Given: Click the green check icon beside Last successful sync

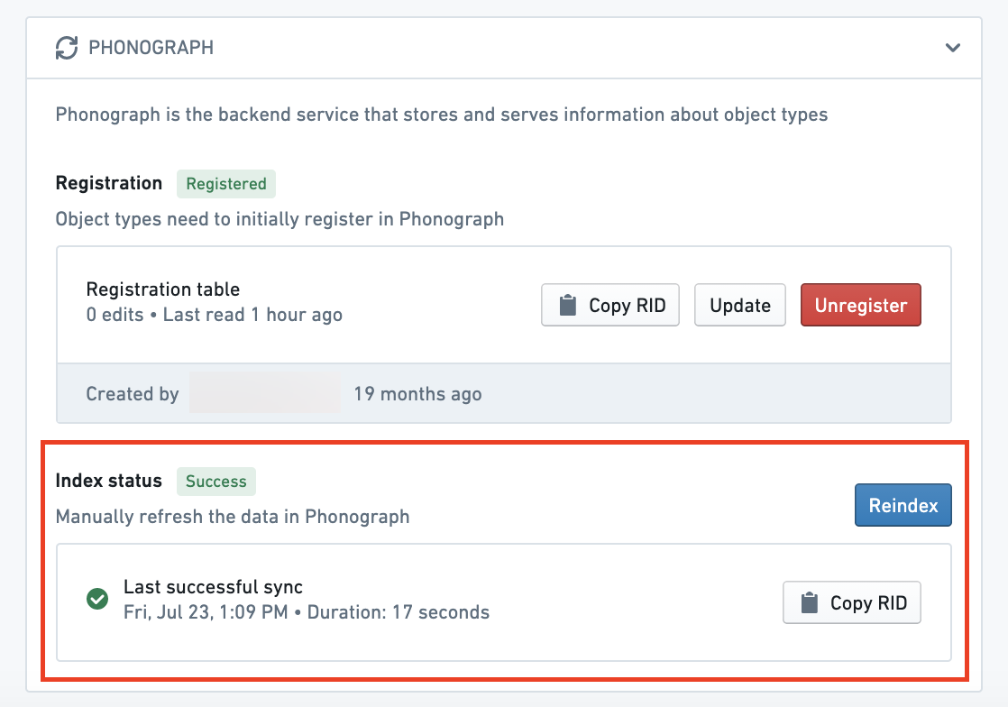Looking at the screenshot, I should (x=97, y=599).
